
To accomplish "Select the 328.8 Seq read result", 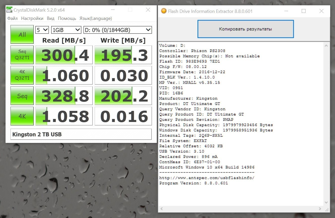I will click(x=64, y=96).
